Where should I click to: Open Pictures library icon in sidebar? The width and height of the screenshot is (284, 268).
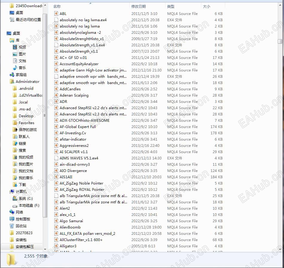pyautogui.click(x=15, y=54)
